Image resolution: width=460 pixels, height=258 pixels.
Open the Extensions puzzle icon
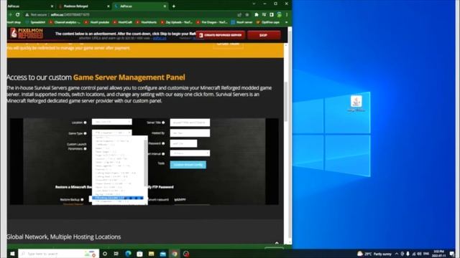257,14
